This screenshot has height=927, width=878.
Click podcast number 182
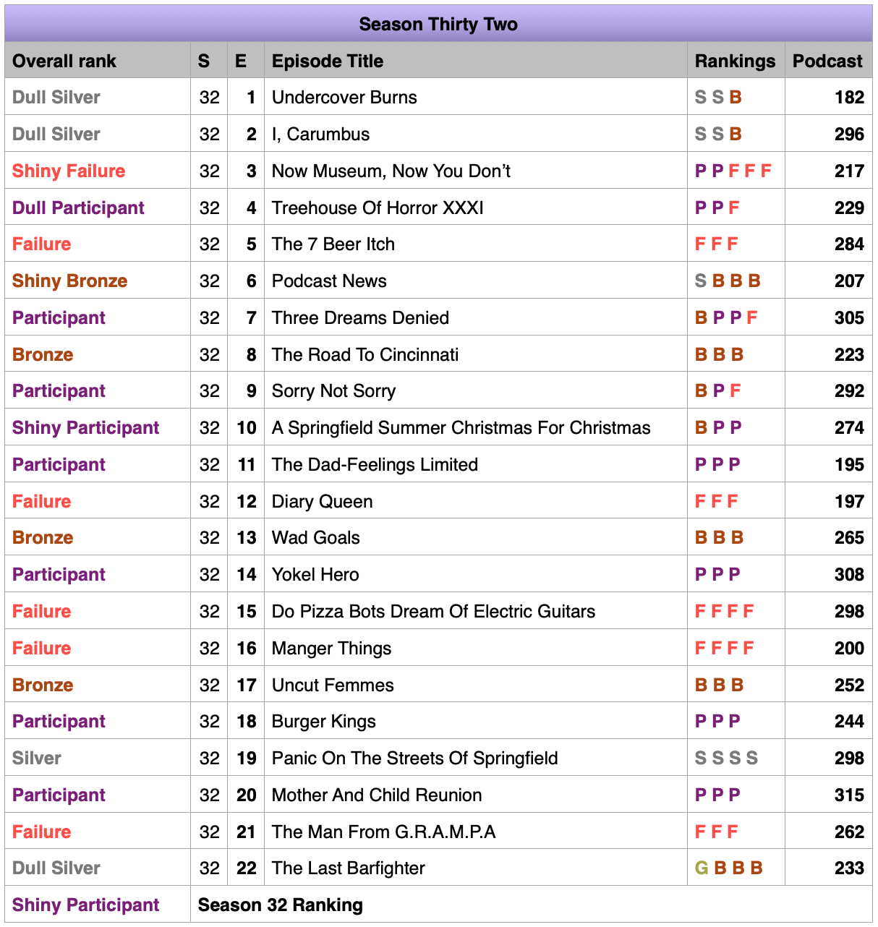coord(849,97)
